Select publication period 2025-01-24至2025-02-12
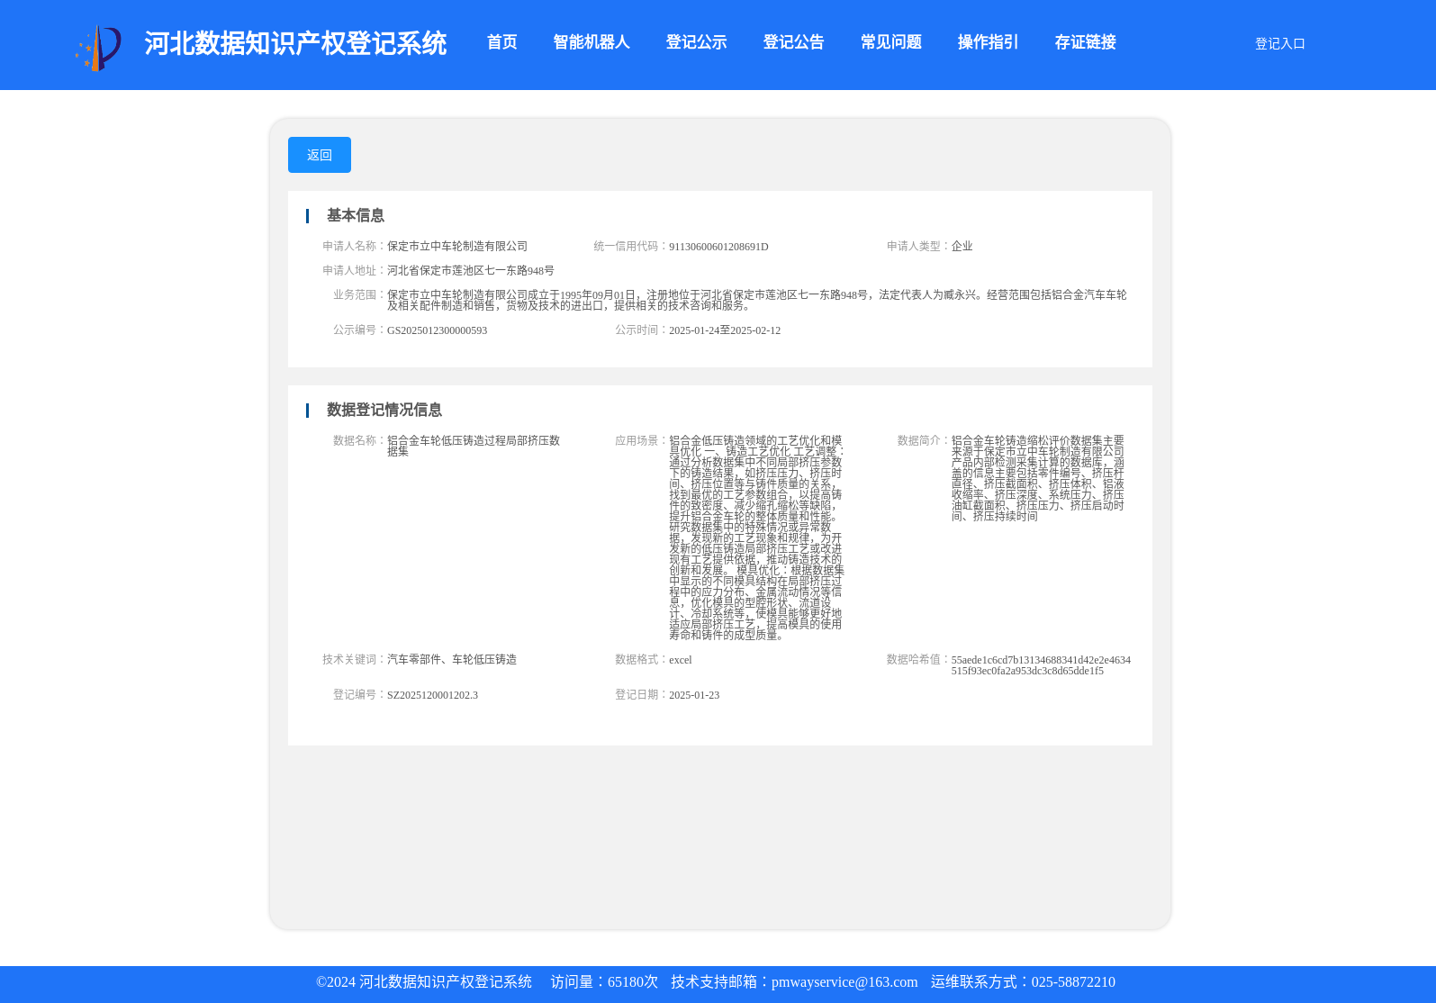The width and height of the screenshot is (1436, 1003). click(x=725, y=330)
